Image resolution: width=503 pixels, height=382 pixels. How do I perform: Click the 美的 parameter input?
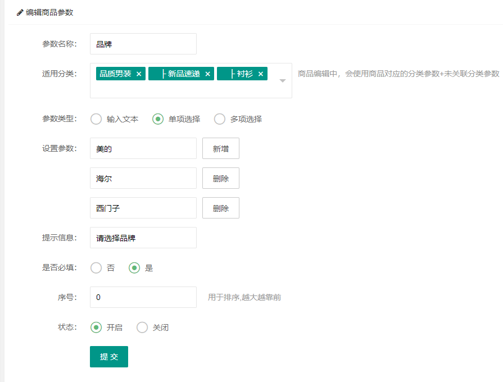click(143, 149)
